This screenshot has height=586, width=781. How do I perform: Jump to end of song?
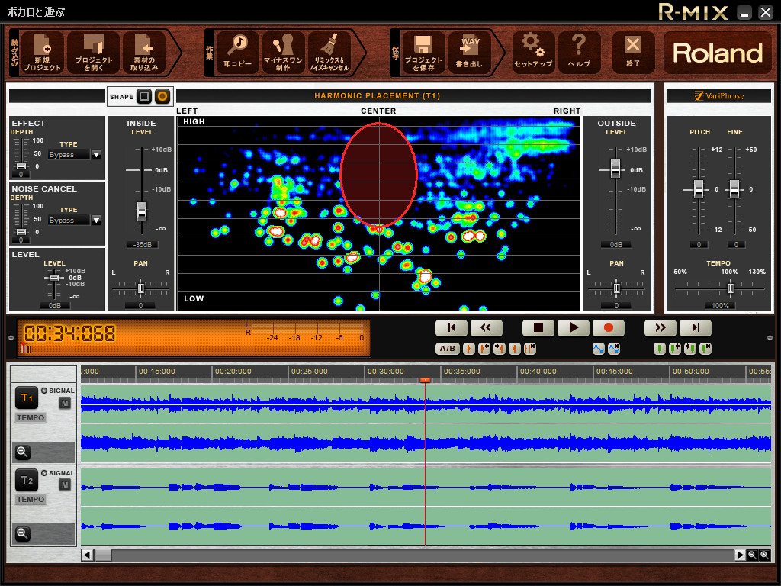click(x=696, y=327)
